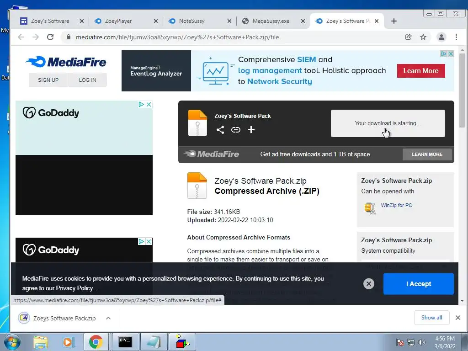Image resolution: width=468 pixels, height=351 pixels.
Task: Click the browser forward arrow
Action: 36,37
